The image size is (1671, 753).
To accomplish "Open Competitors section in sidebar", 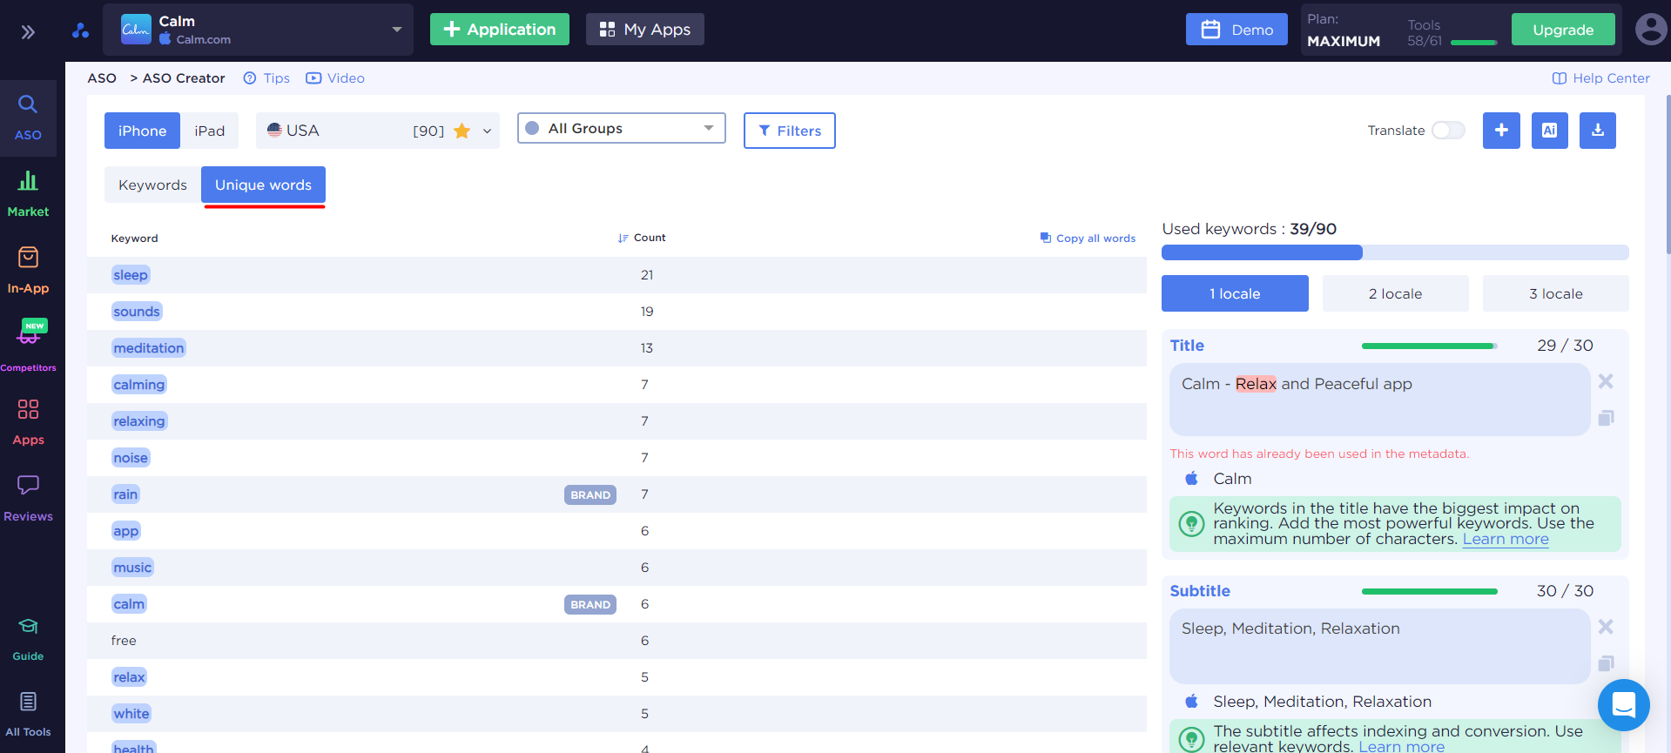I will 28,346.
